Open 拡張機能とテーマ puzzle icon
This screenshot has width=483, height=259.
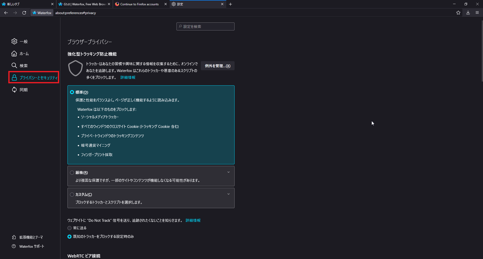coord(14,237)
